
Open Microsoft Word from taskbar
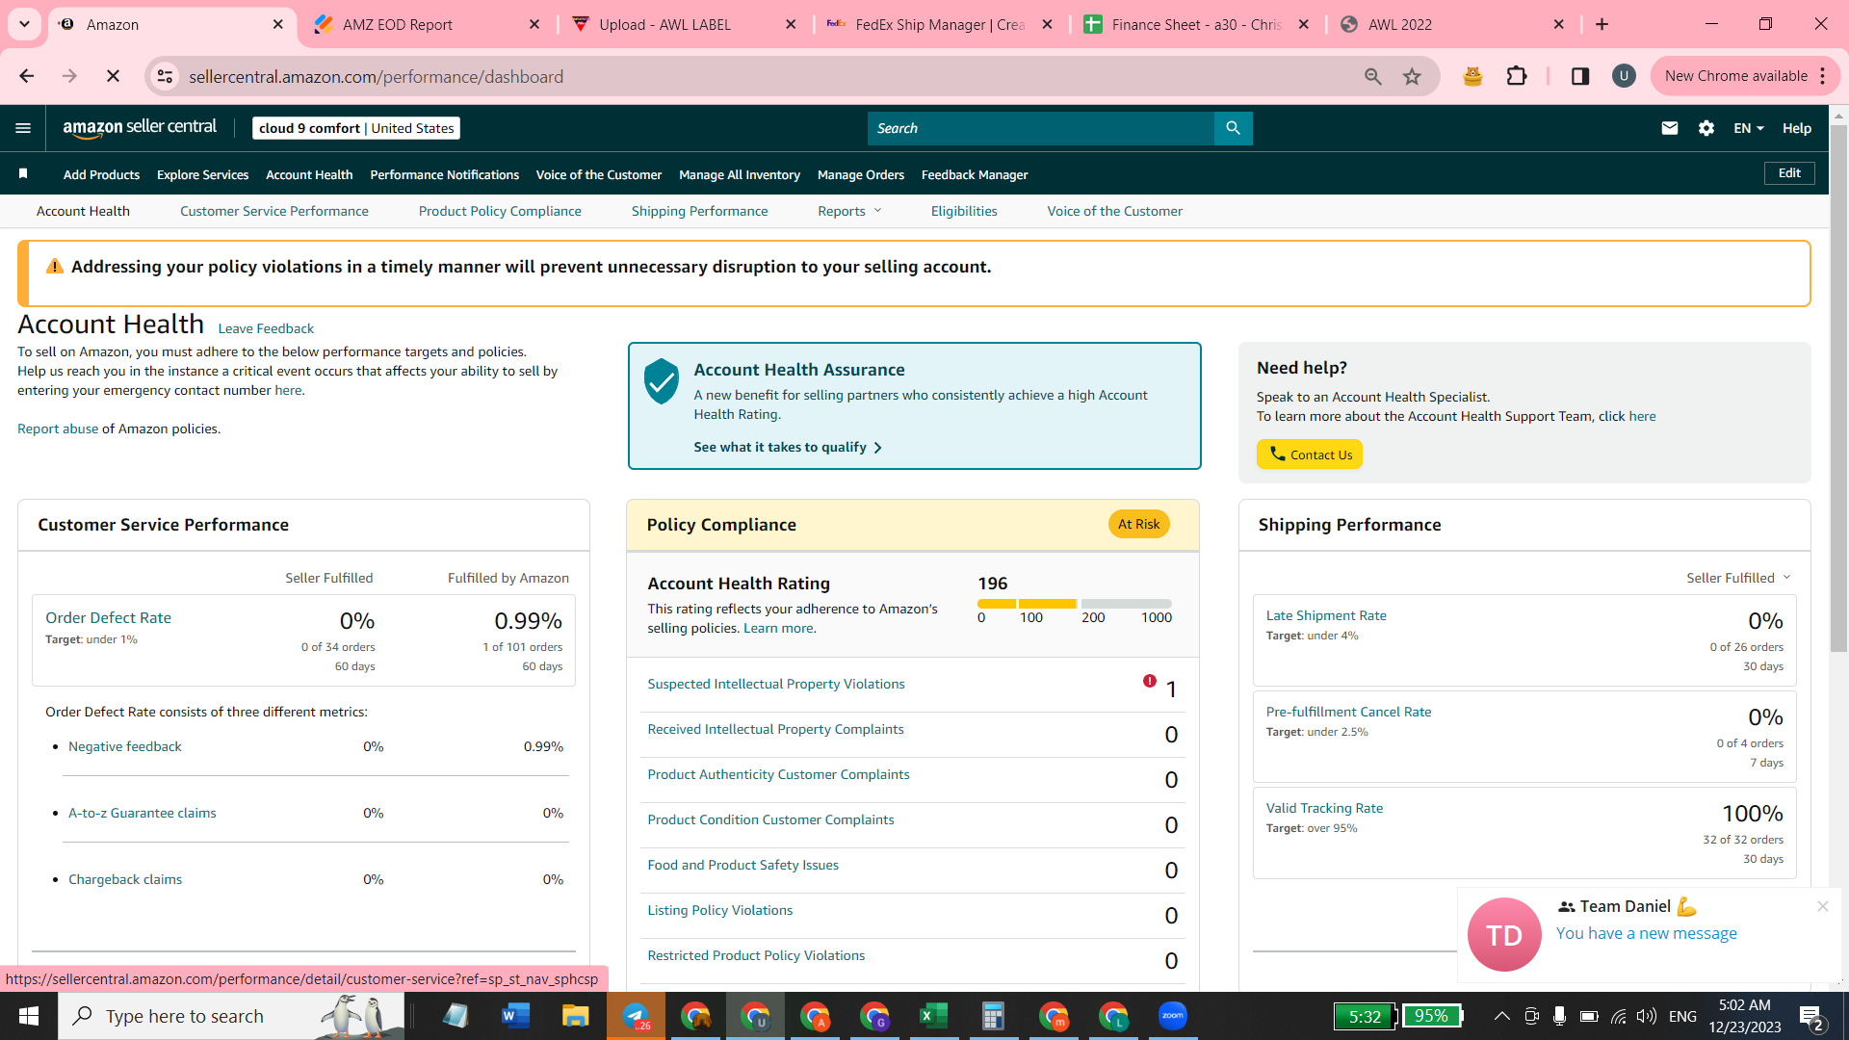[x=515, y=1016]
